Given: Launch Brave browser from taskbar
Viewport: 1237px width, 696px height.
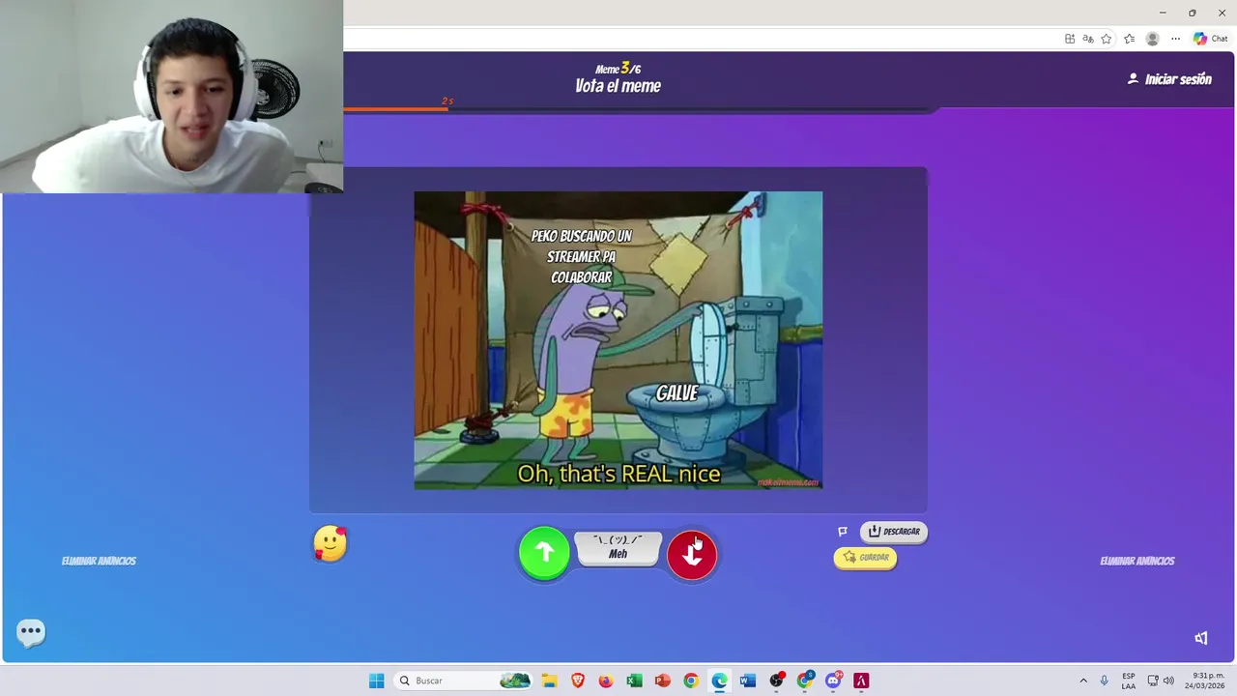Looking at the screenshot, I should (x=578, y=681).
